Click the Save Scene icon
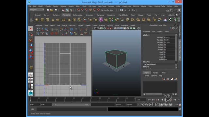 [x=56, y=10]
